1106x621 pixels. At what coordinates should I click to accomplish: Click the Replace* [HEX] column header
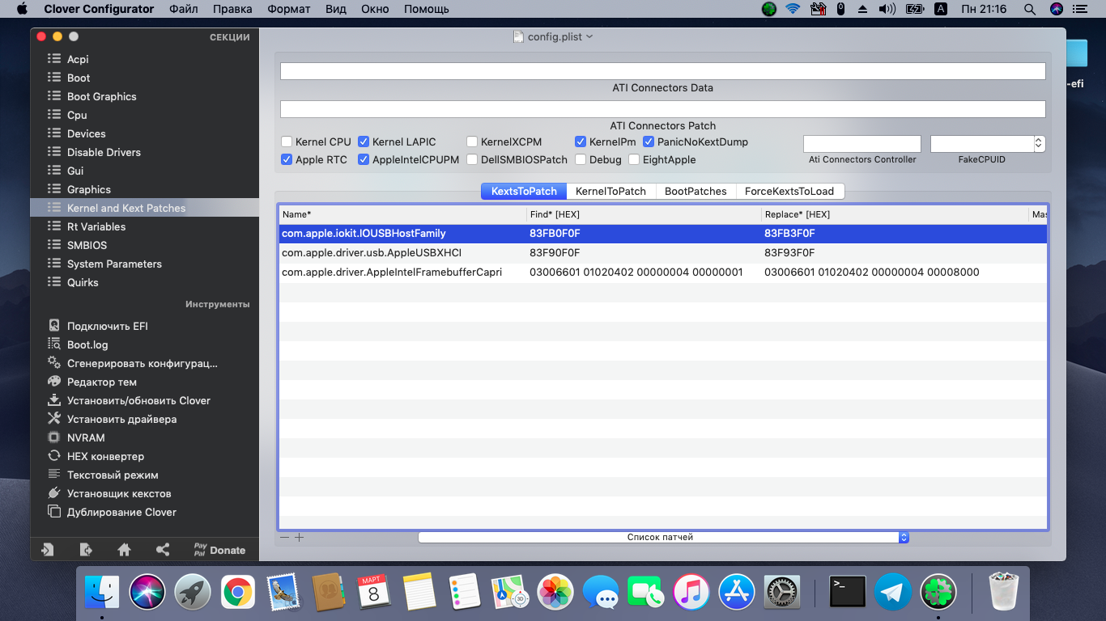[x=895, y=214]
